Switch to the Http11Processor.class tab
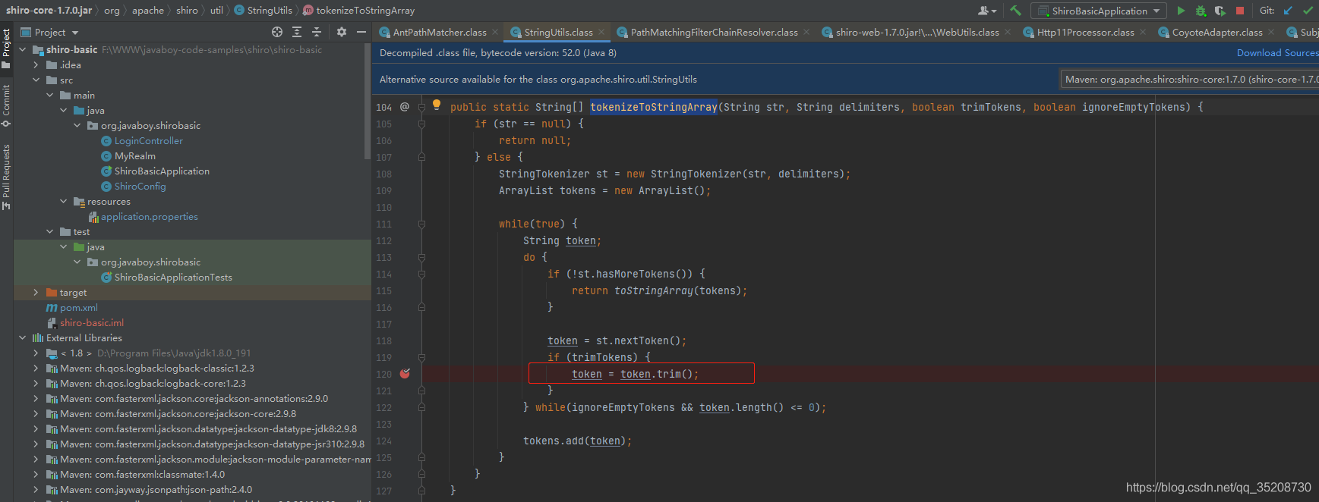The image size is (1319, 502). 1085,32
